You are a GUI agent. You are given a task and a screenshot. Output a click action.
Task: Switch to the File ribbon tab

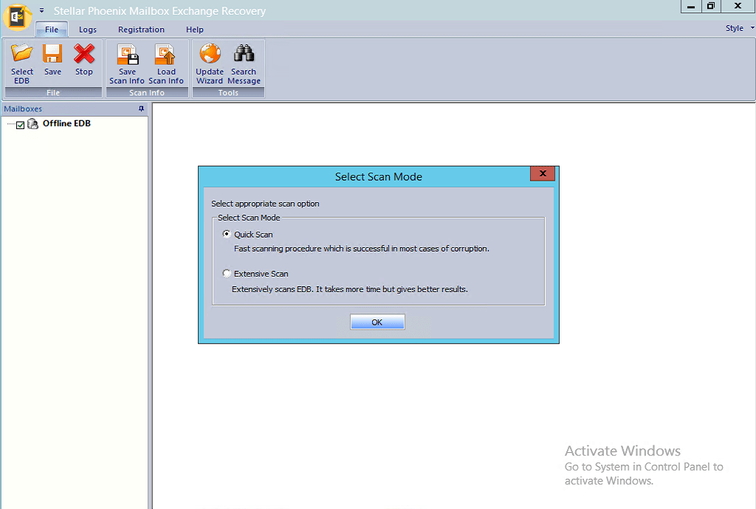[52, 30]
